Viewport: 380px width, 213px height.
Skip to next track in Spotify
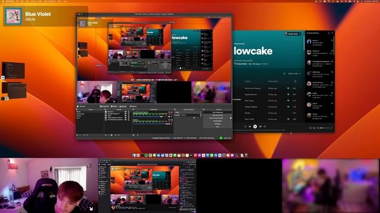coord(260,127)
